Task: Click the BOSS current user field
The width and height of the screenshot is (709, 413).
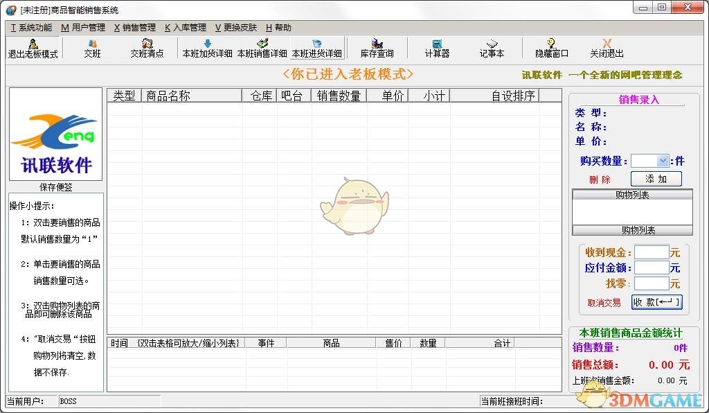Action: coord(110,401)
